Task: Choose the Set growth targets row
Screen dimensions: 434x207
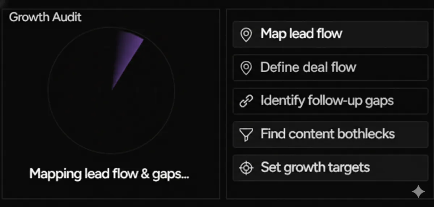Action: (x=330, y=168)
